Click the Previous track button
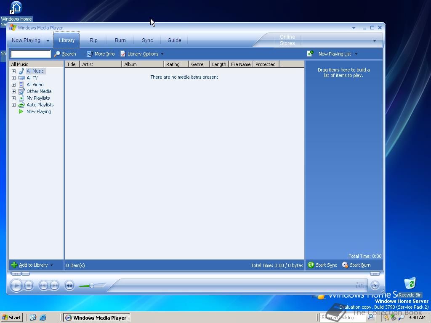The image size is (431, 323). click(43, 286)
